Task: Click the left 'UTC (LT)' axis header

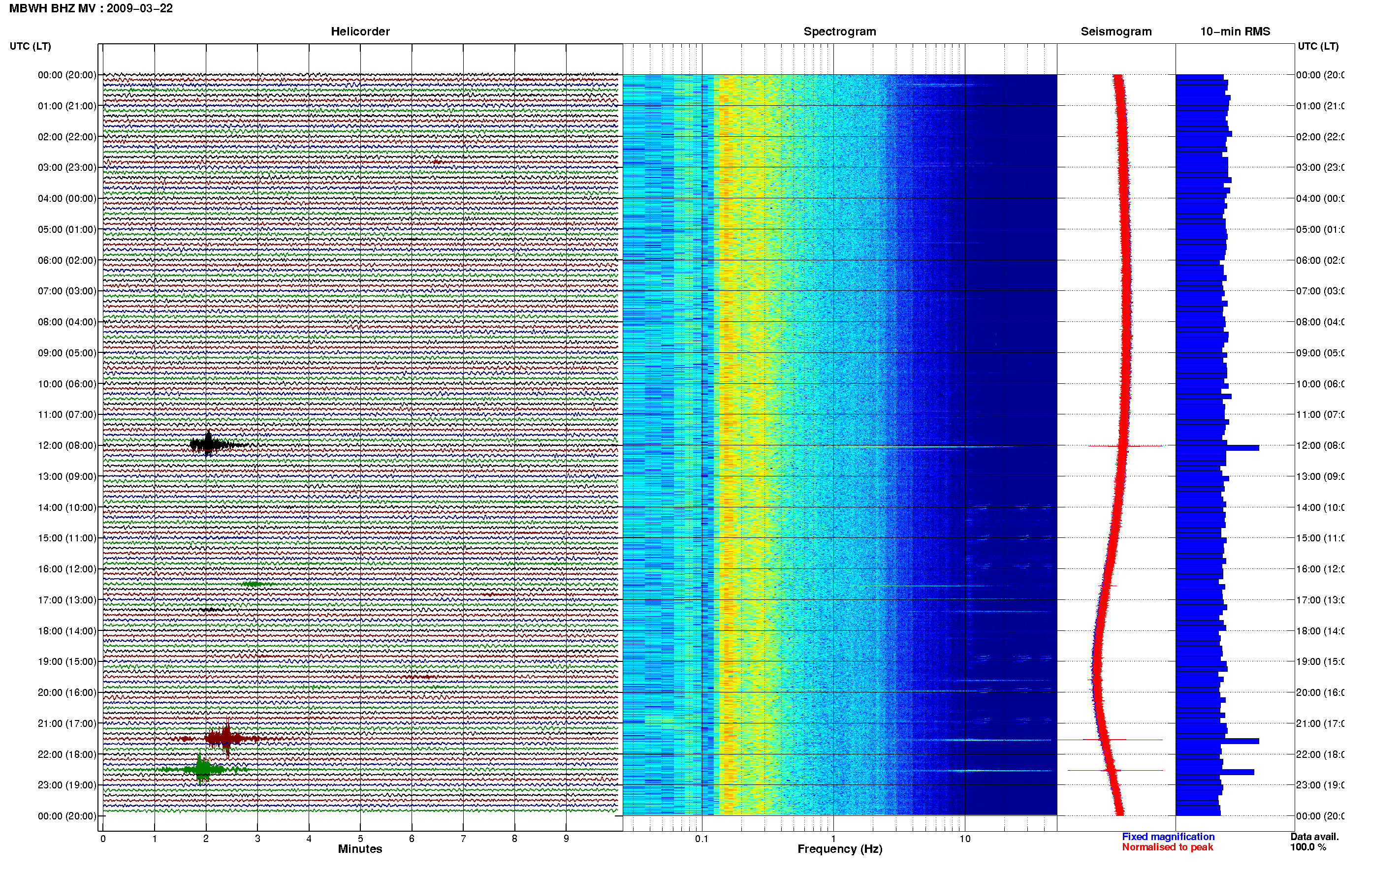Action: 30,46
